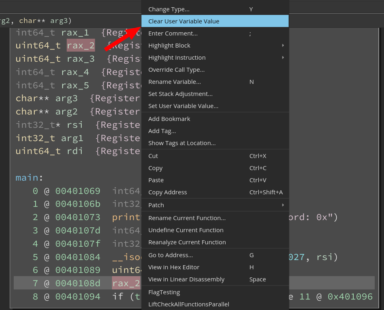Viewport: 384px width, 310px height.
Task: Select Reanalyze Current Function
Action: 215,242
